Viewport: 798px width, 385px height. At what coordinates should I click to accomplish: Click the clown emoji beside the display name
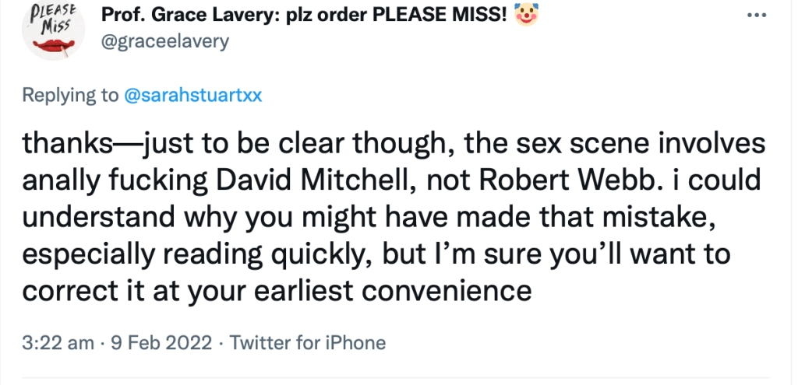click(x=525, y=16)
